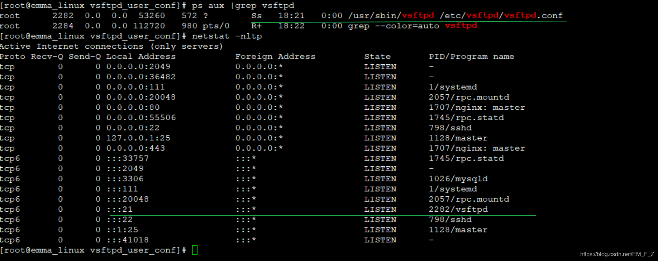Click the green terminal cursor at prompt
This screenshot has height=261, width=658.
click(195, 250)
